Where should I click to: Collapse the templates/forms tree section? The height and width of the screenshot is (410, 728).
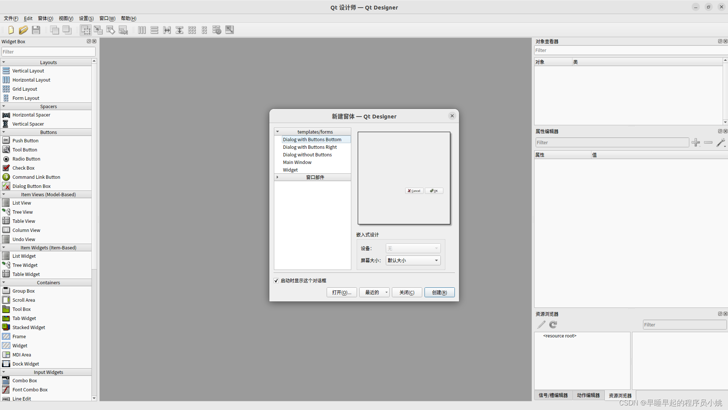tap(278, 132)
